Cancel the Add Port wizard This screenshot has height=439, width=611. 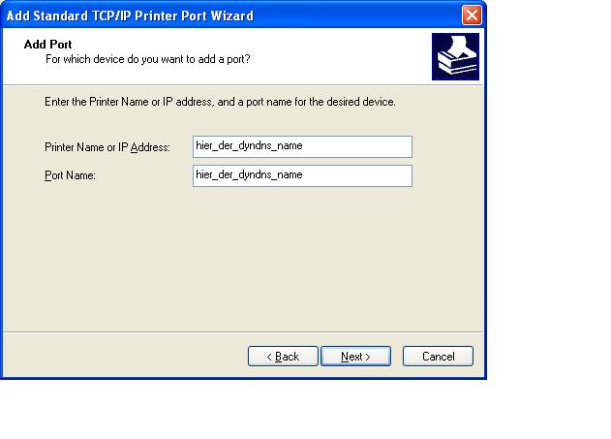[x=438, y=357]
